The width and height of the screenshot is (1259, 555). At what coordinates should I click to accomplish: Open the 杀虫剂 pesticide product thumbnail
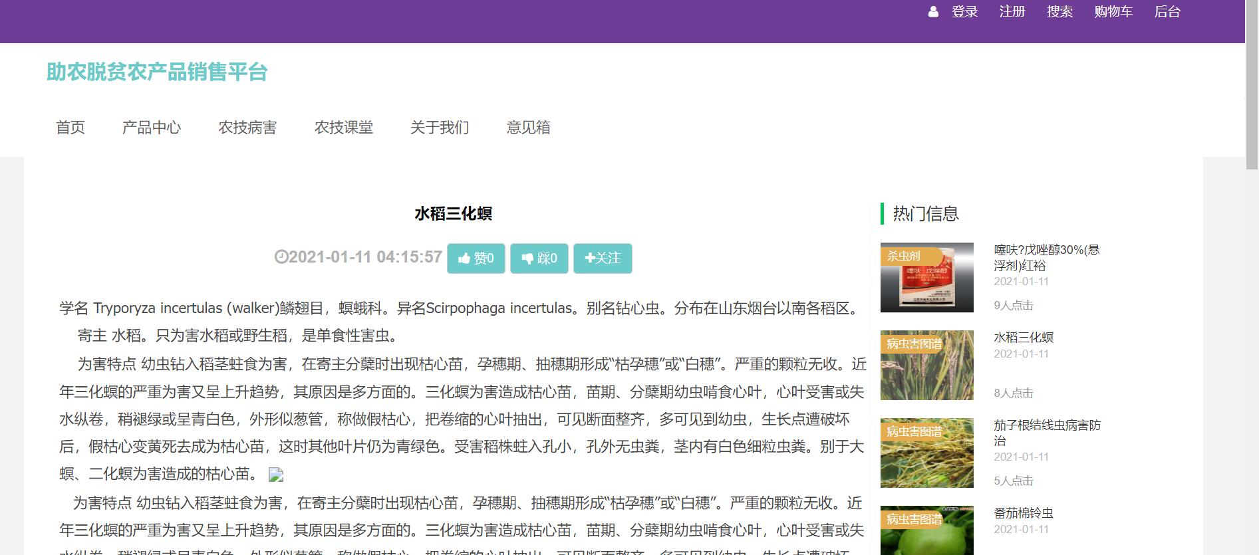click(927, 278)
